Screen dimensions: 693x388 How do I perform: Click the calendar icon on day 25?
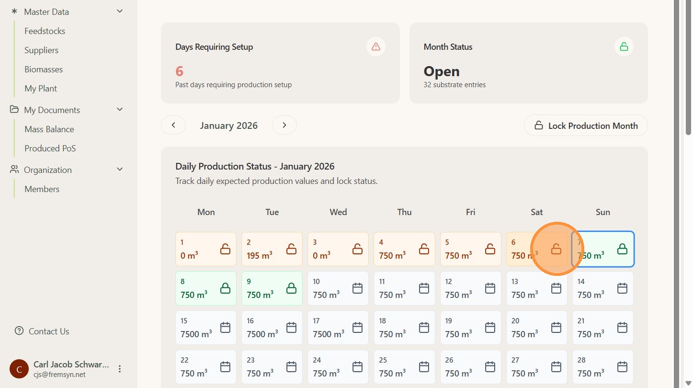(x=423, y=367)
